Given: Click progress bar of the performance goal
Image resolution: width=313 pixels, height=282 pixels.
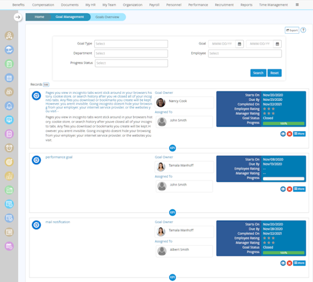Looking at the screenshot, I should tap(284, 179).
